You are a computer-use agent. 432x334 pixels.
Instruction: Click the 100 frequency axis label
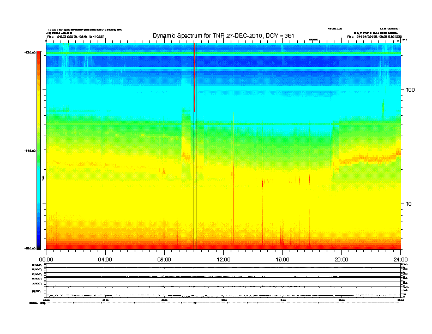[410, 90]
